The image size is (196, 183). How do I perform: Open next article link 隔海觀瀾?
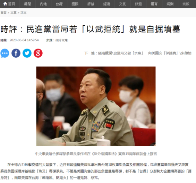(138, 53)
